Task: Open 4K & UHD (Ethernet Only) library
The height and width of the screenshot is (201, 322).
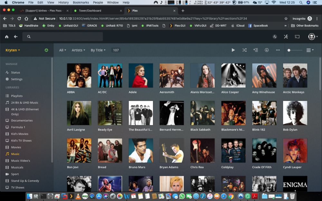Action: 25,112
